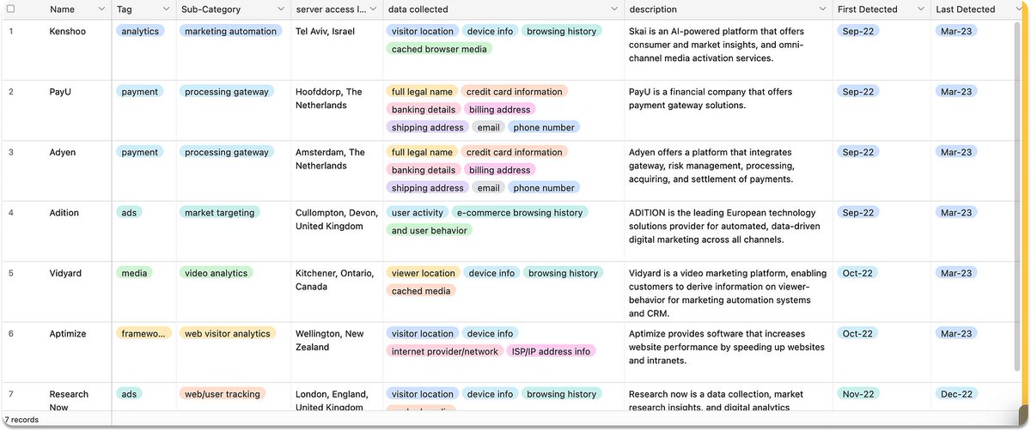The width and height of the screenshot is (1031, 431).
Task: Open the Sub-Category column dropdown arrow
Action: click(282, 9)
